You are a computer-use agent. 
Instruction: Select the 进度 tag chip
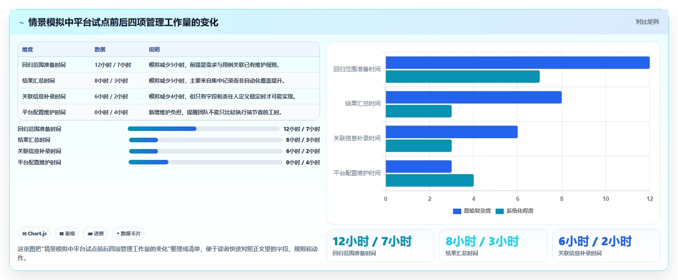coord(95,233)
